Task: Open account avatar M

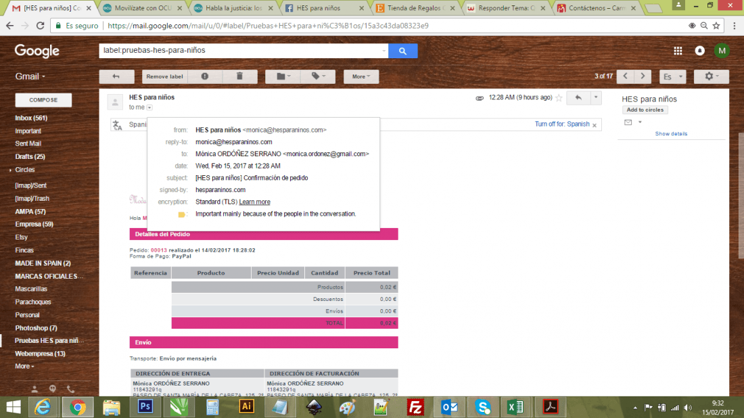Action: (722, 51)
